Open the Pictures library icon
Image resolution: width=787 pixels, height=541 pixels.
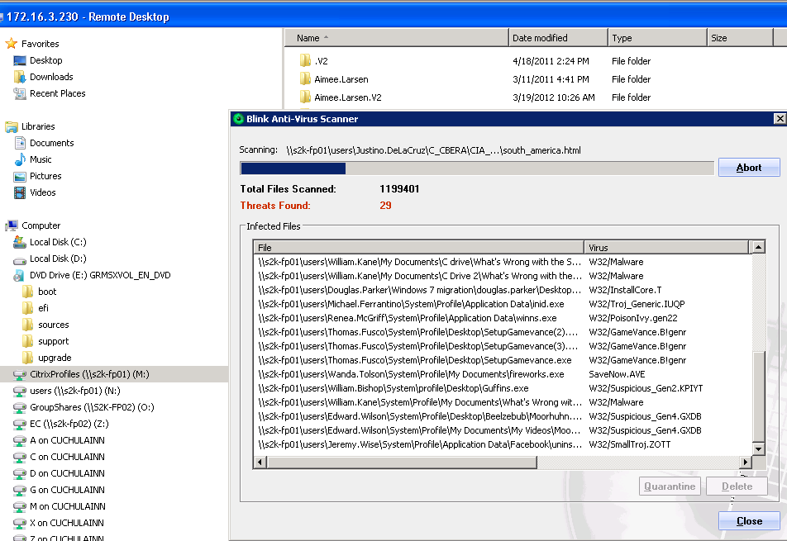[20, 176]
